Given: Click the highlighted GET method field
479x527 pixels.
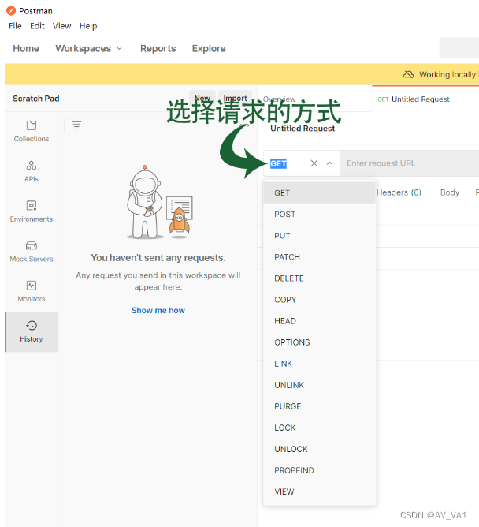Looking at the screenshot, I should 278,163.
